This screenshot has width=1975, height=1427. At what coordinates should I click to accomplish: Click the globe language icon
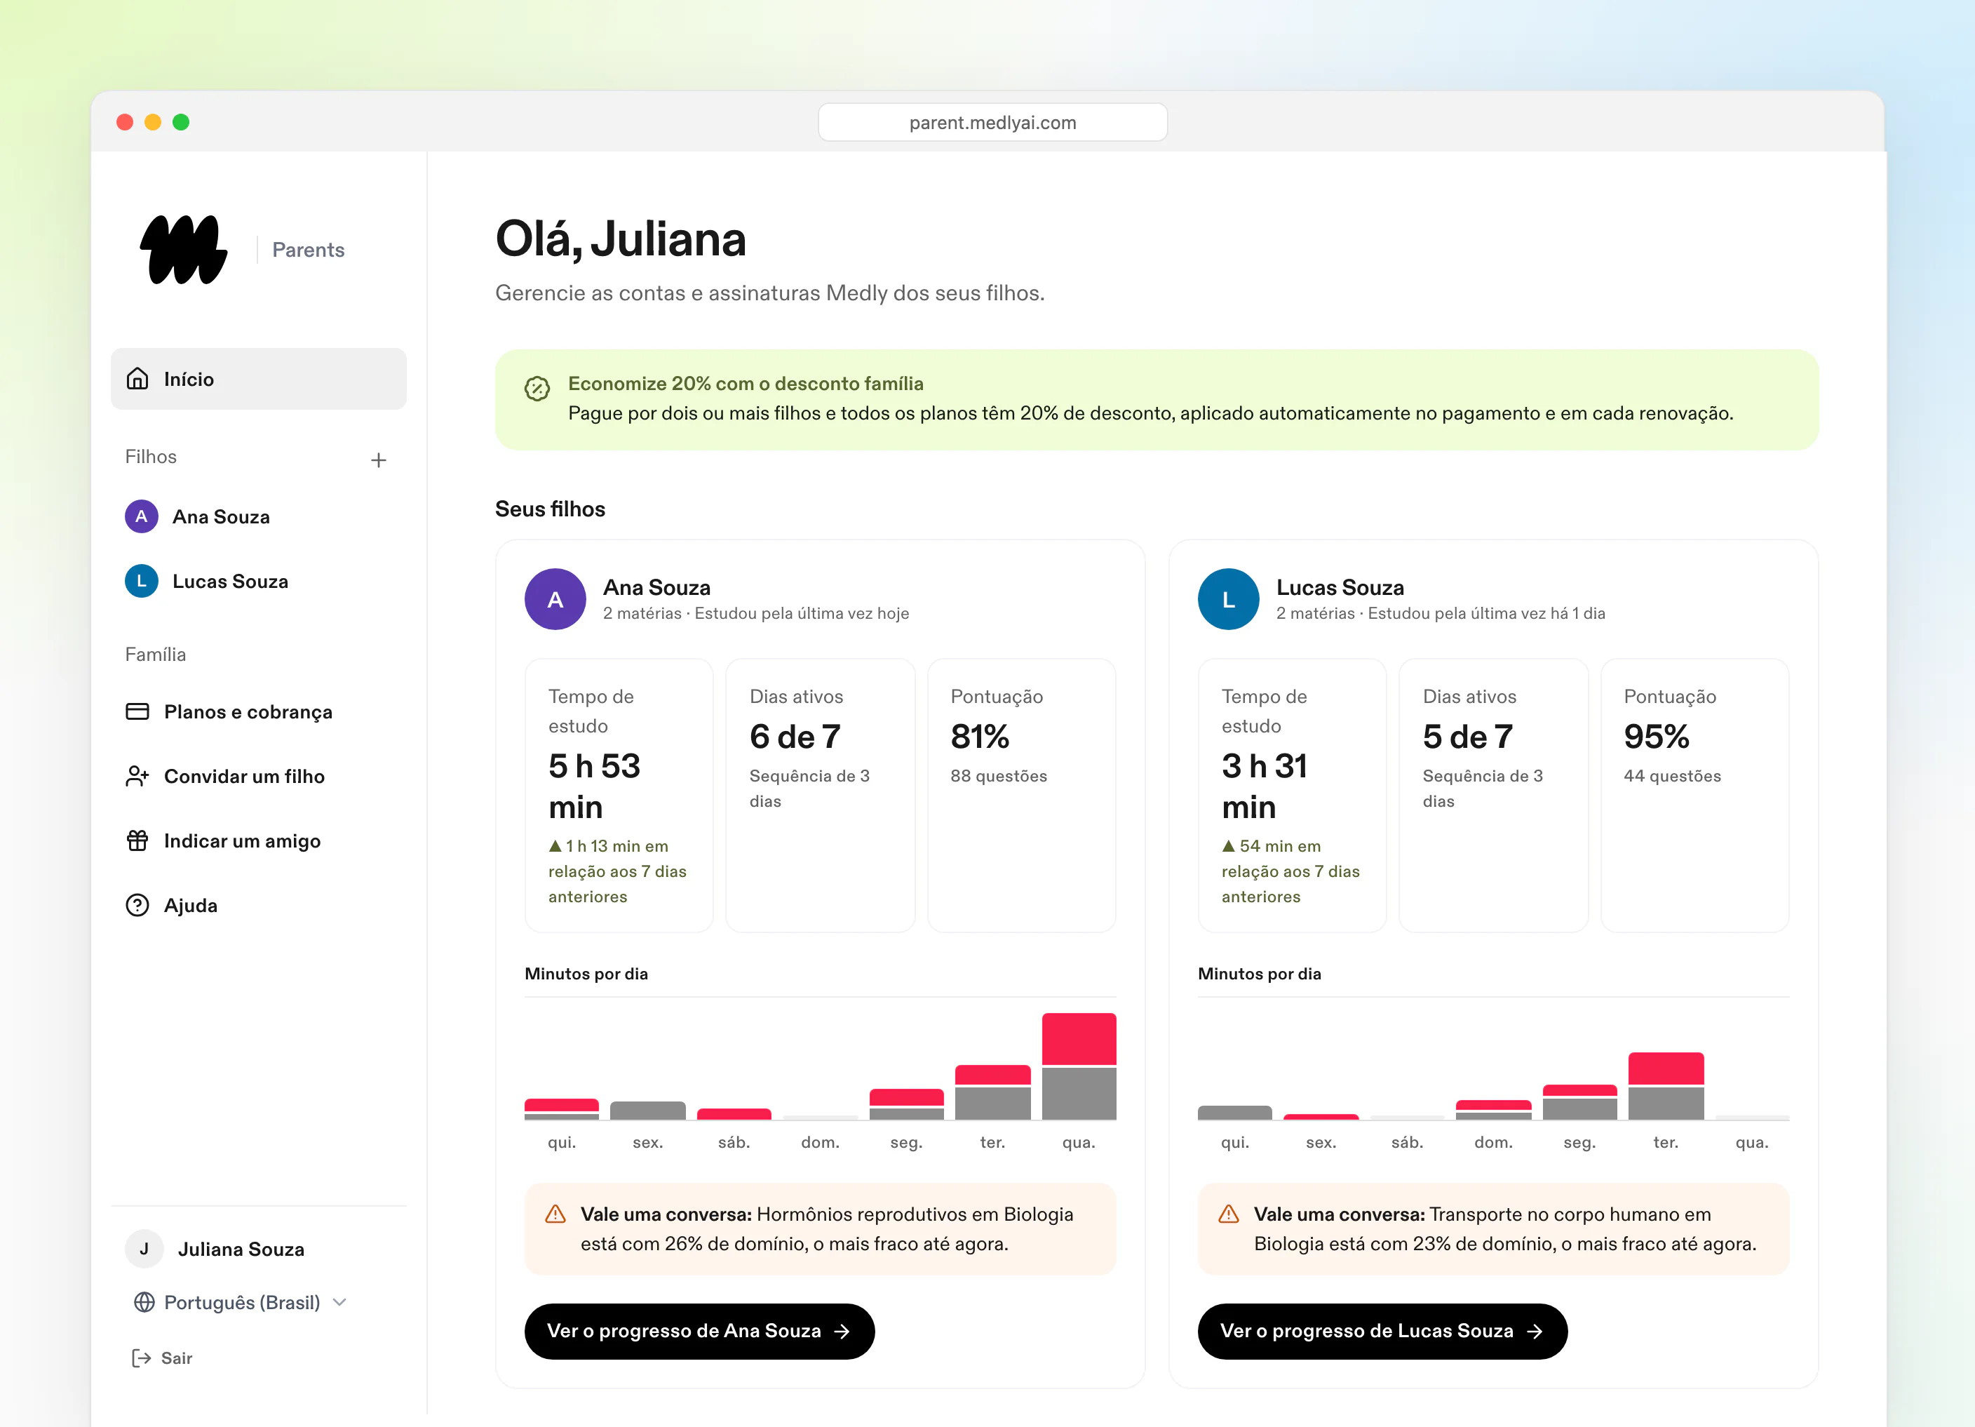coord(144,1302)
